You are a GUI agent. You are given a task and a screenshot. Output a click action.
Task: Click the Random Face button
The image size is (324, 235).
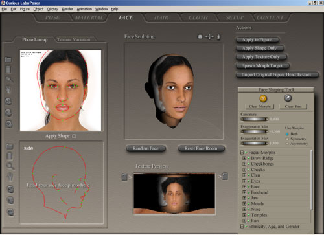click(x=146, y=148)
